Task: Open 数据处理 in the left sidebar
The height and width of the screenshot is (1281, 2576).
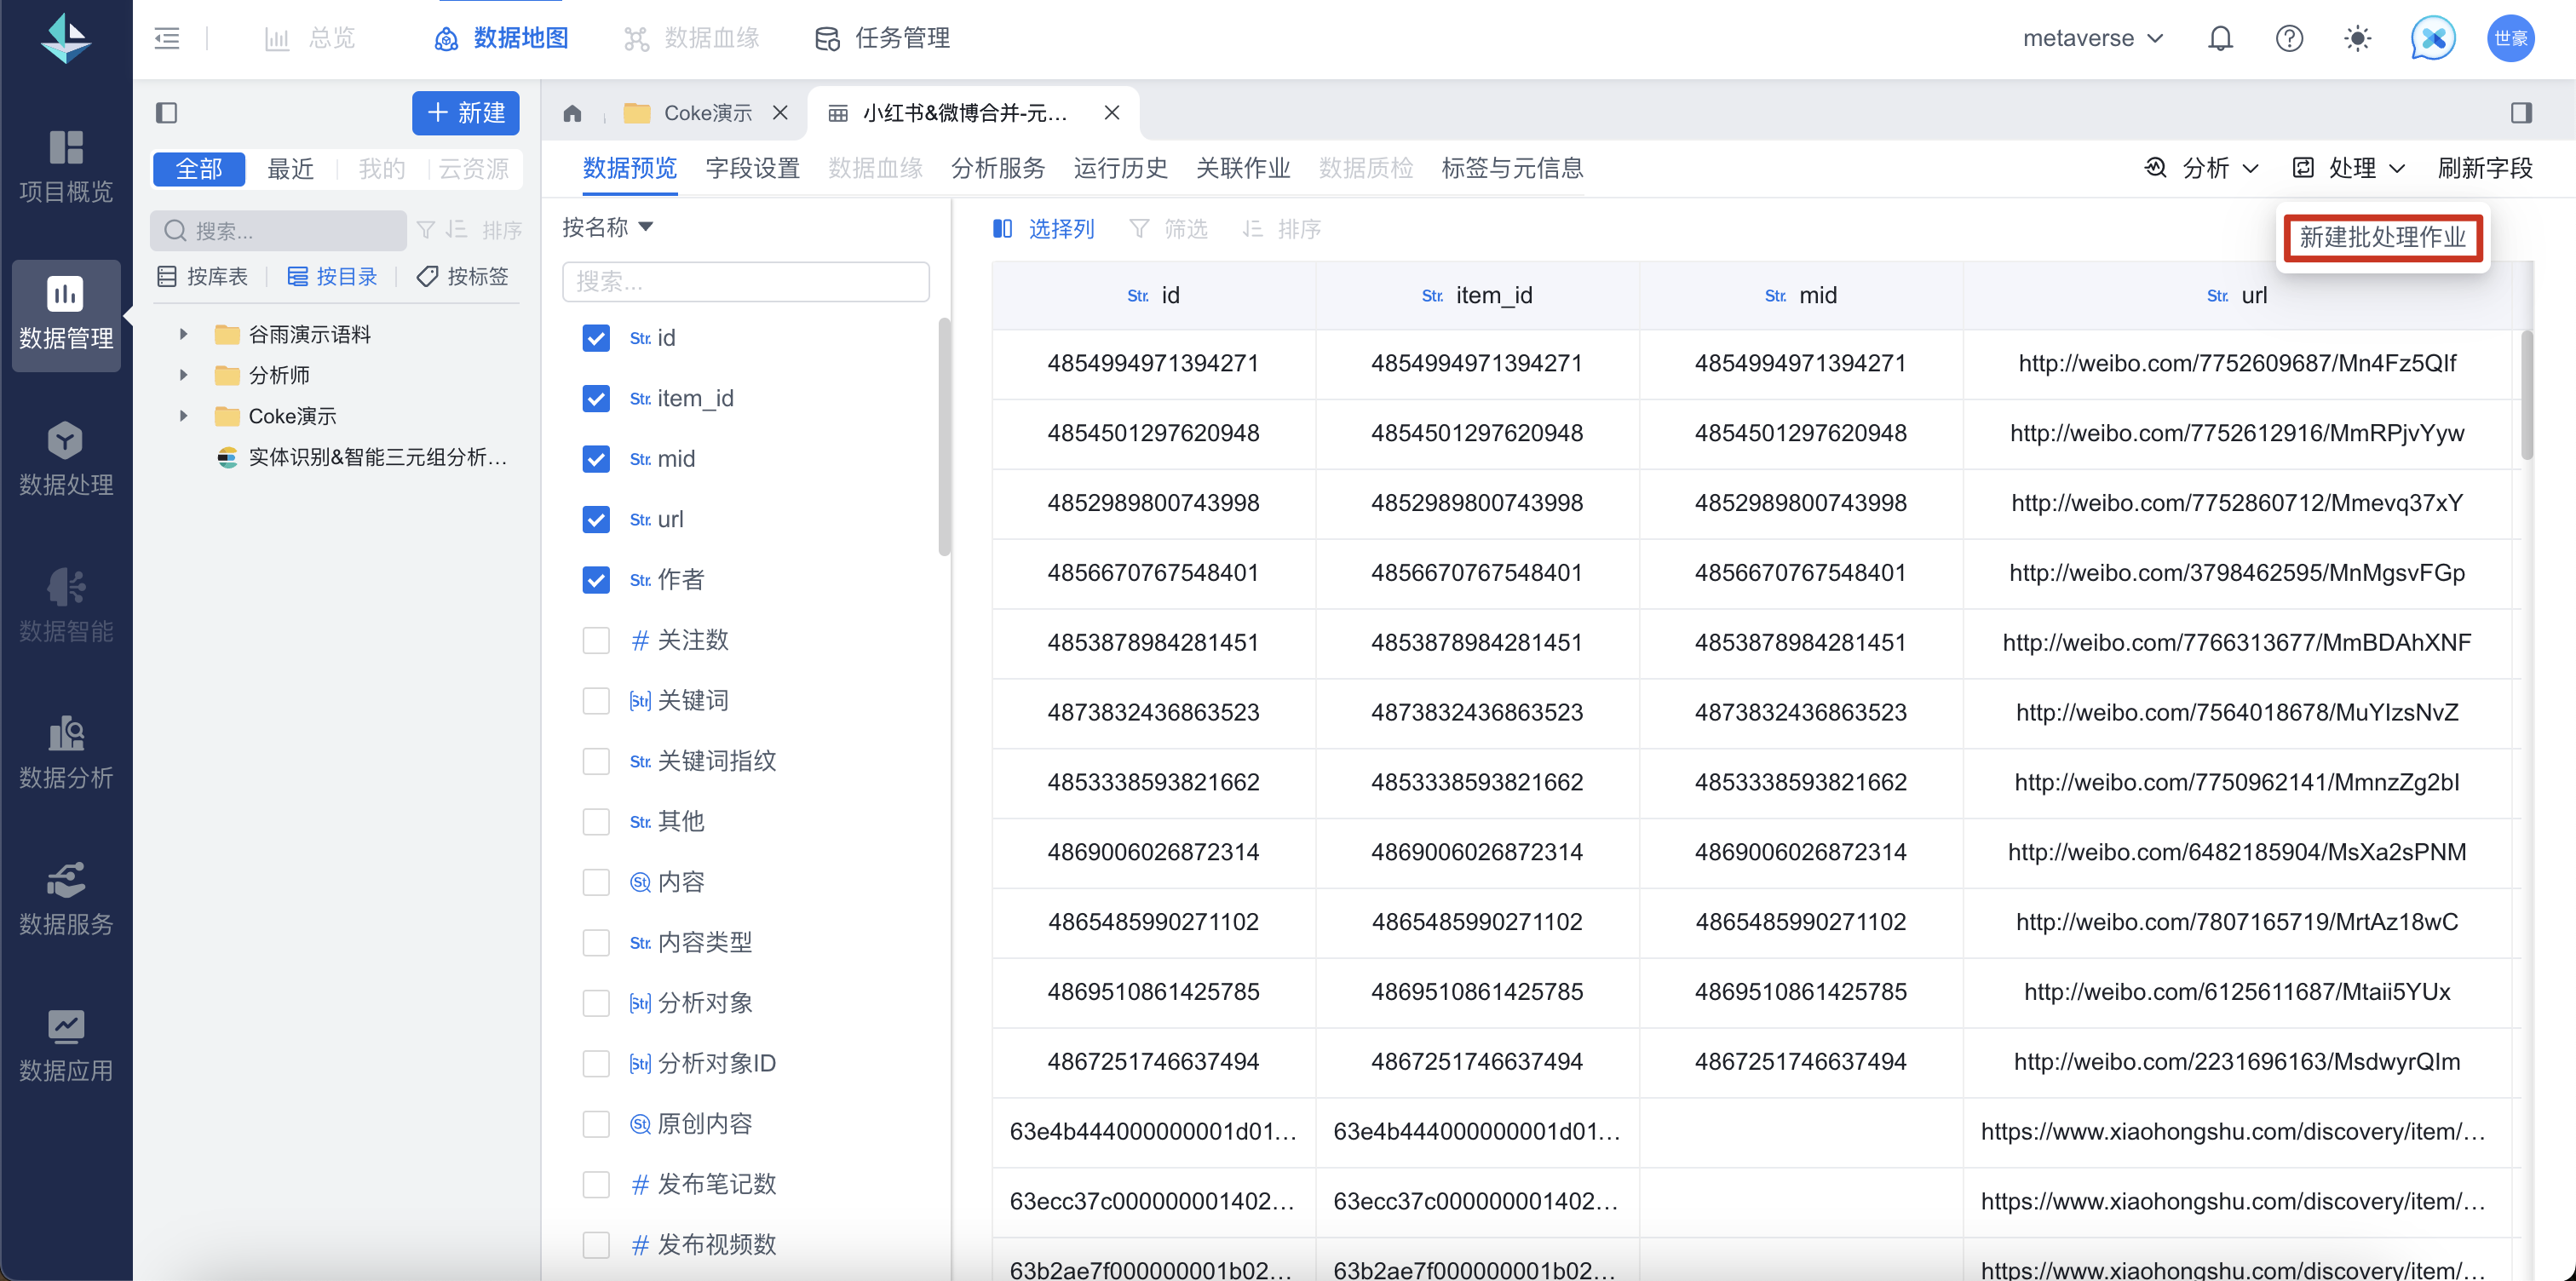Action: coord(66,460)
